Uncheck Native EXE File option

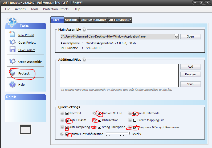point(100,113)
